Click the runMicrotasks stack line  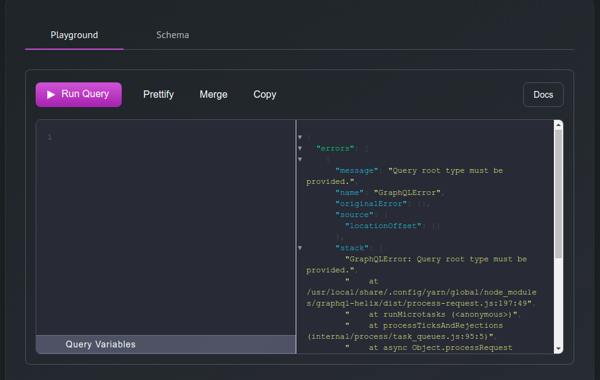click(x=432, y=314)
